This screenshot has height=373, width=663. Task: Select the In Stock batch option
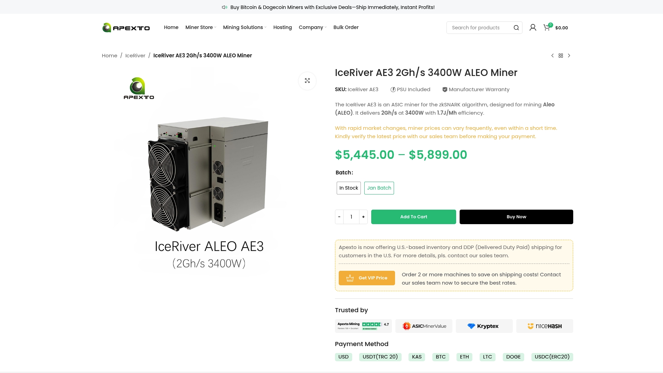(348, 188)
